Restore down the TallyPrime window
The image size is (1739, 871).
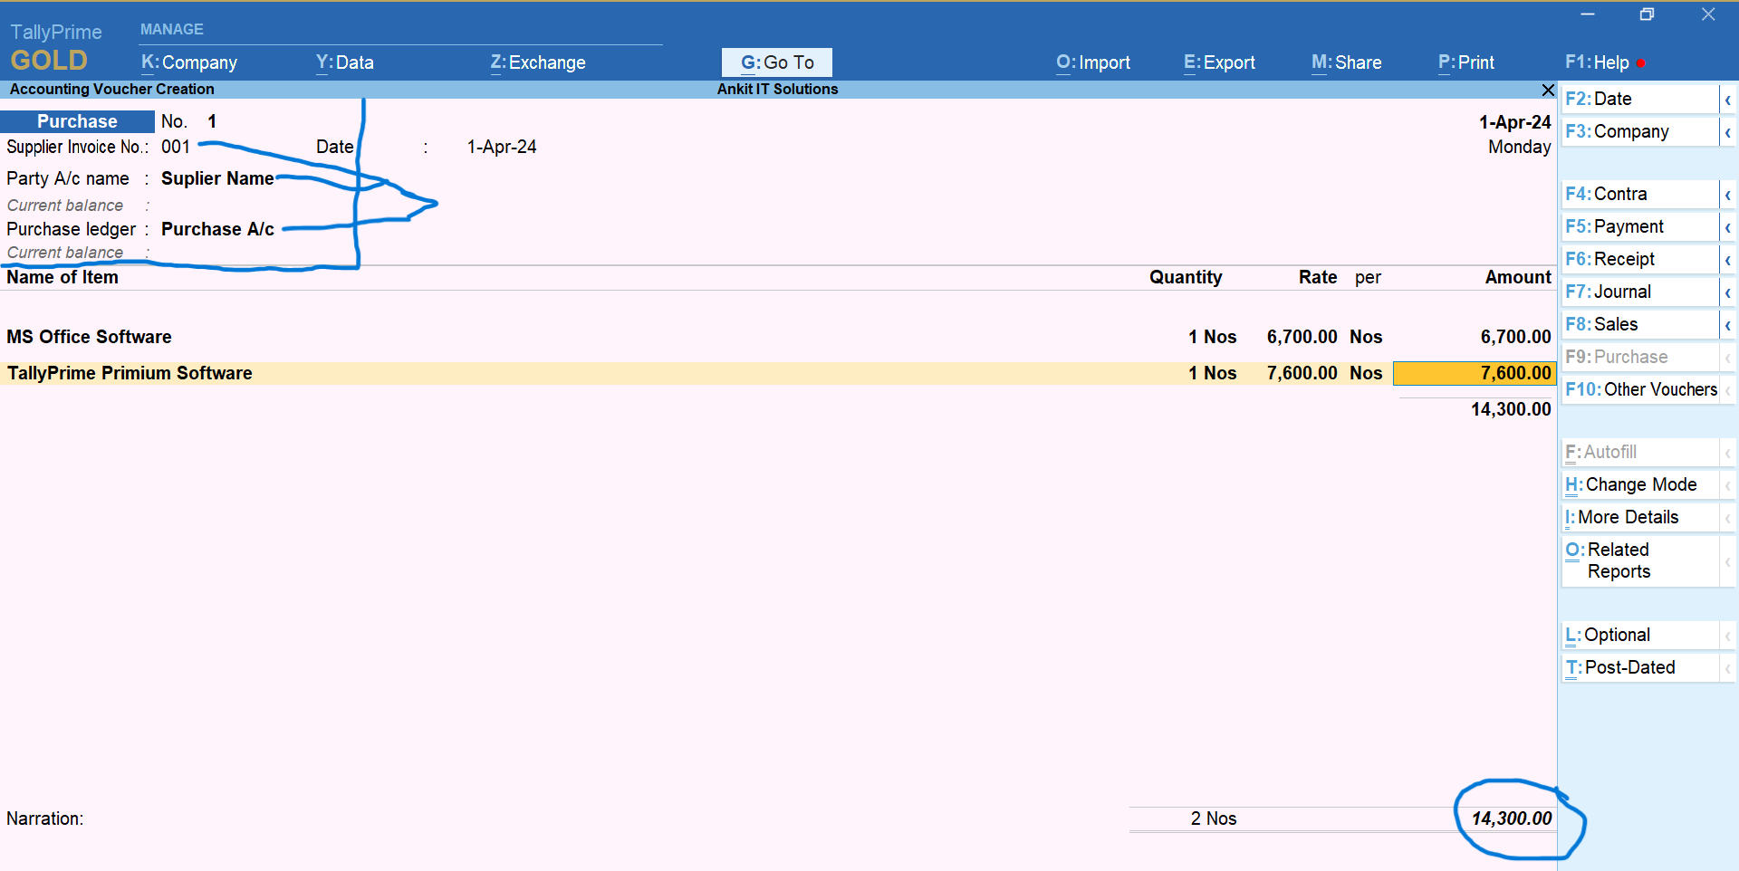pyautogui.click(x=1647, y=14)
